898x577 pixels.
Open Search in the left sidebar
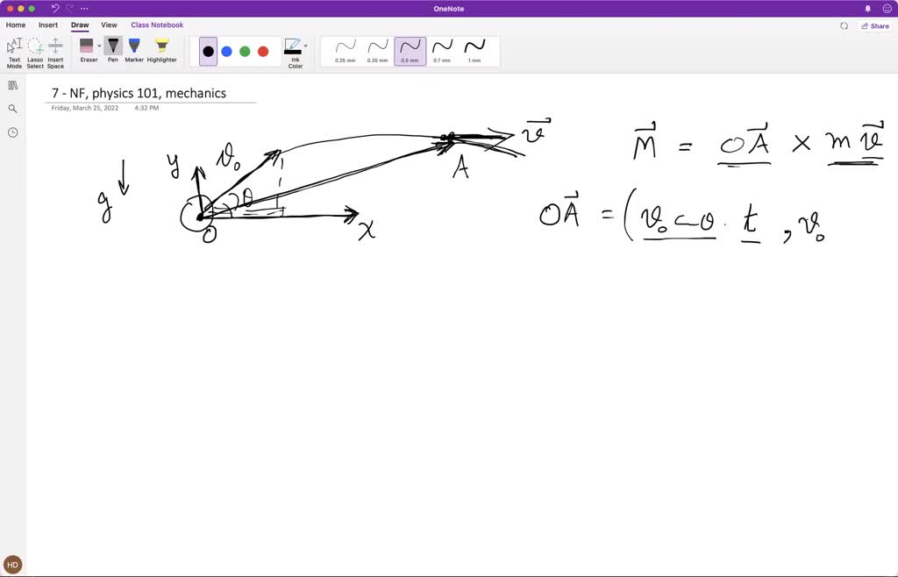[12, 109]
